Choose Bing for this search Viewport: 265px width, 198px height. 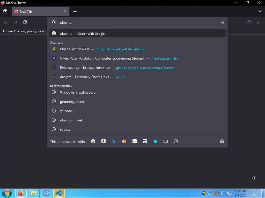pos(114,141)
